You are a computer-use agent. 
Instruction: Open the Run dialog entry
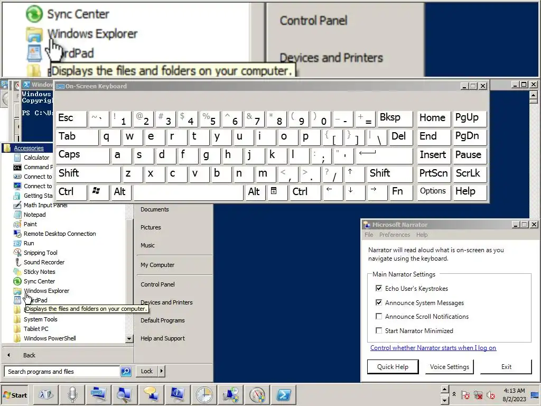point(24,243)
